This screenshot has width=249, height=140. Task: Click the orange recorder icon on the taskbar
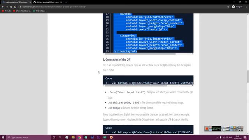[x=111, y=137]
